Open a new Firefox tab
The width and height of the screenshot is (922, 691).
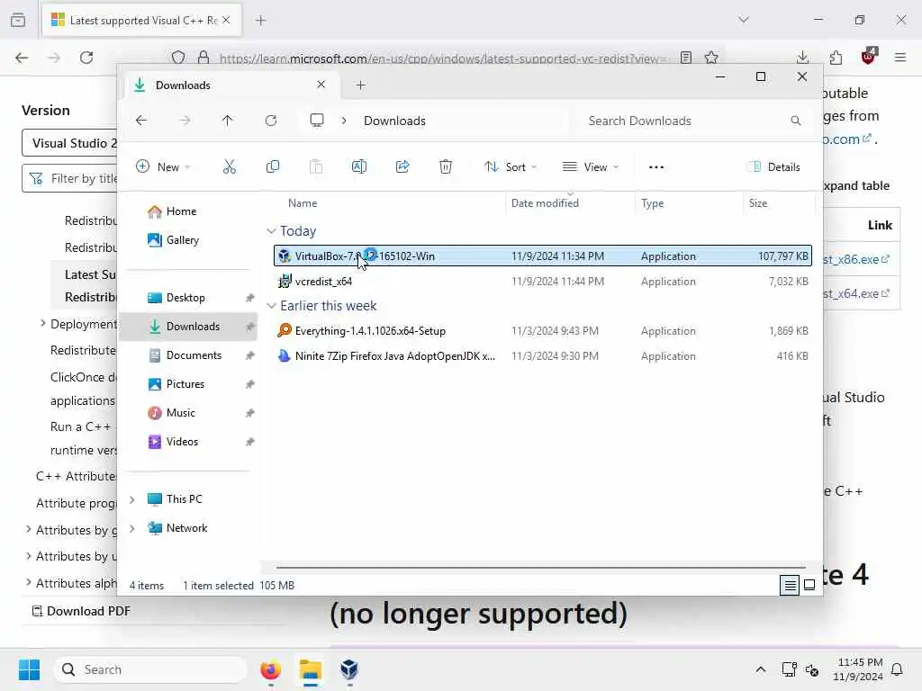[x=261, y=20]
